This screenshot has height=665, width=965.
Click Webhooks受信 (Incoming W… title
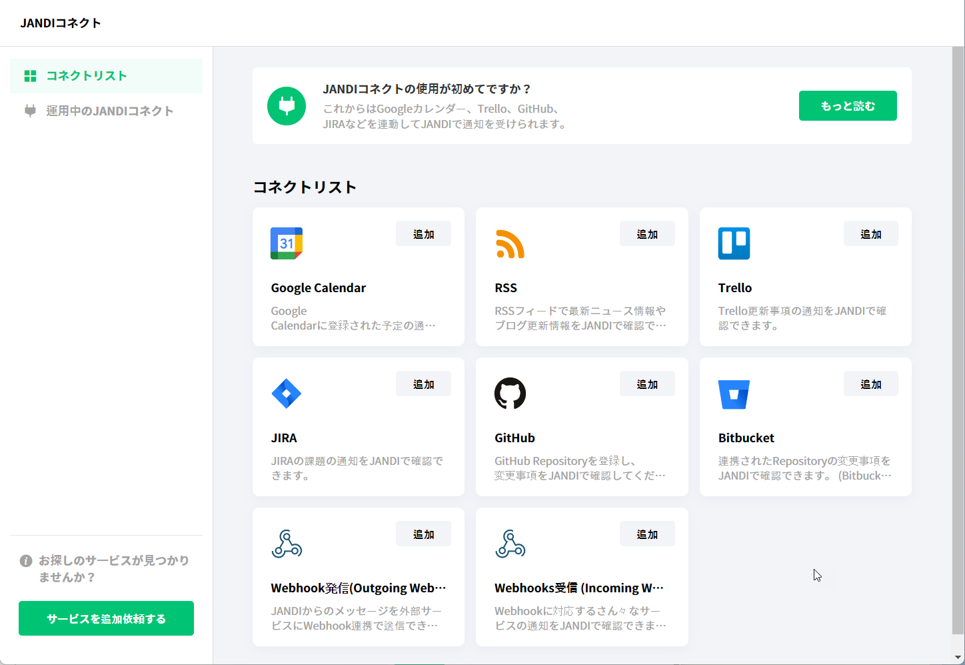click(579, 588)
